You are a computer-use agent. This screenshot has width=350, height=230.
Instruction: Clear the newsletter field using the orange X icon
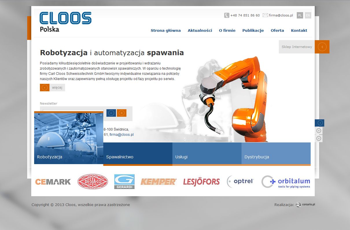(121, 113)
